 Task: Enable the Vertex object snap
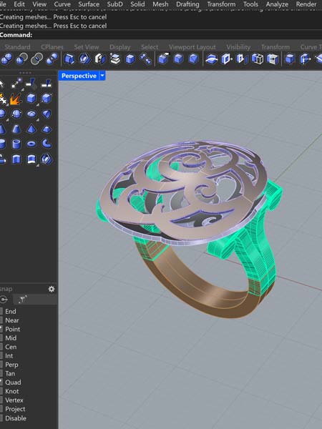[x=11, y=400]
